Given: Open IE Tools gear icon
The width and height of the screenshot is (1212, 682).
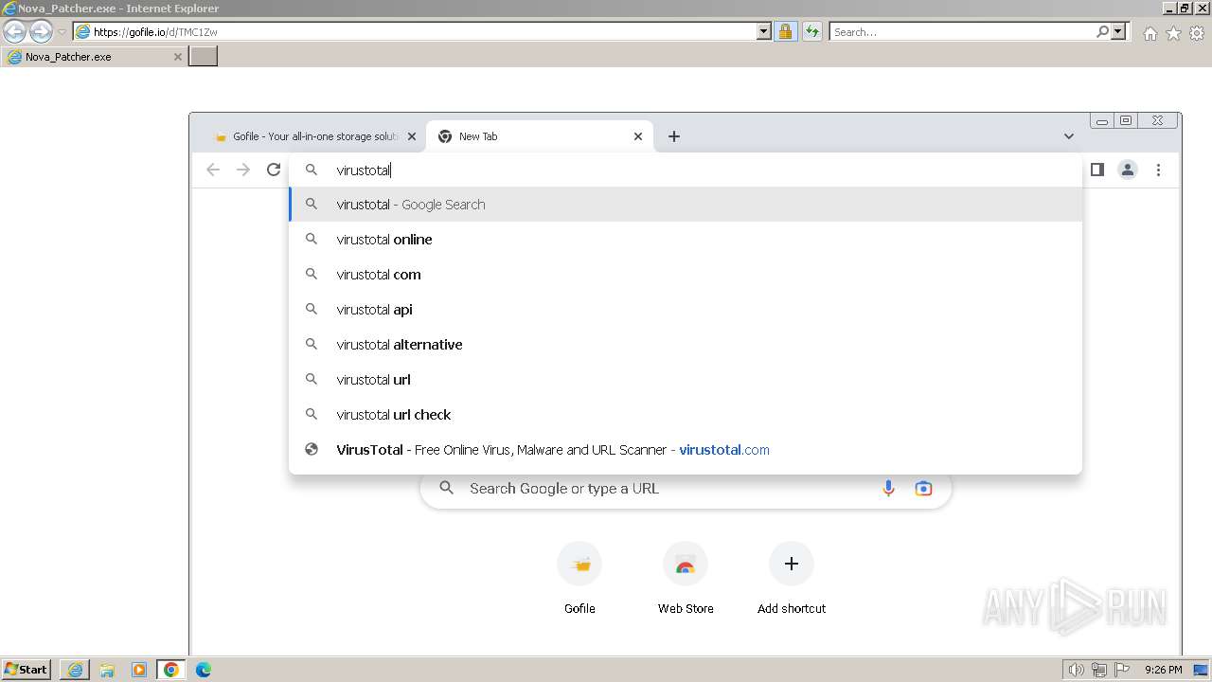Looking at the screenshot, I should click(x=1197, y=33).
